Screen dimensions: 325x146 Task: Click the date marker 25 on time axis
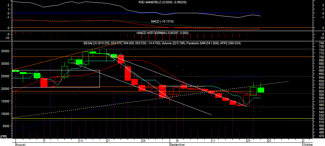(269, 141)
